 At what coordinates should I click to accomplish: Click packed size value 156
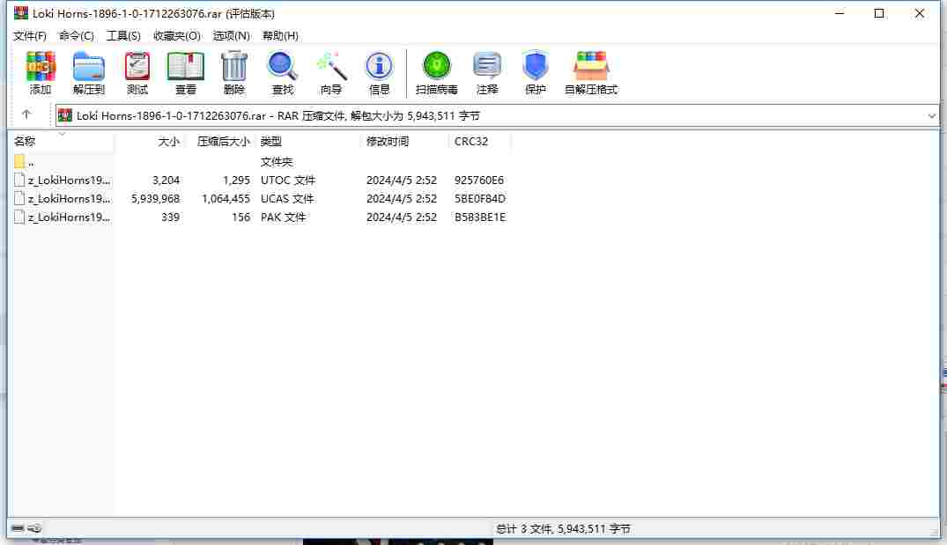pyautogui.click(x=241, y=217)
